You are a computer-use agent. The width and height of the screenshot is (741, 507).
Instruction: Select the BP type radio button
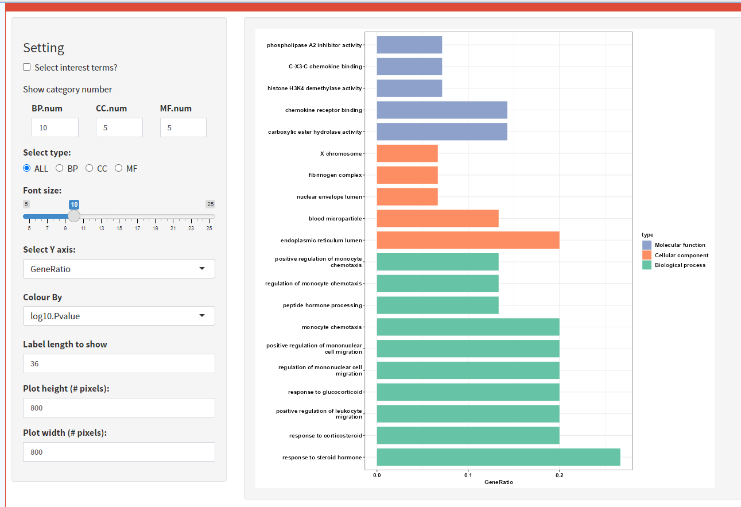tap(60, 168)
